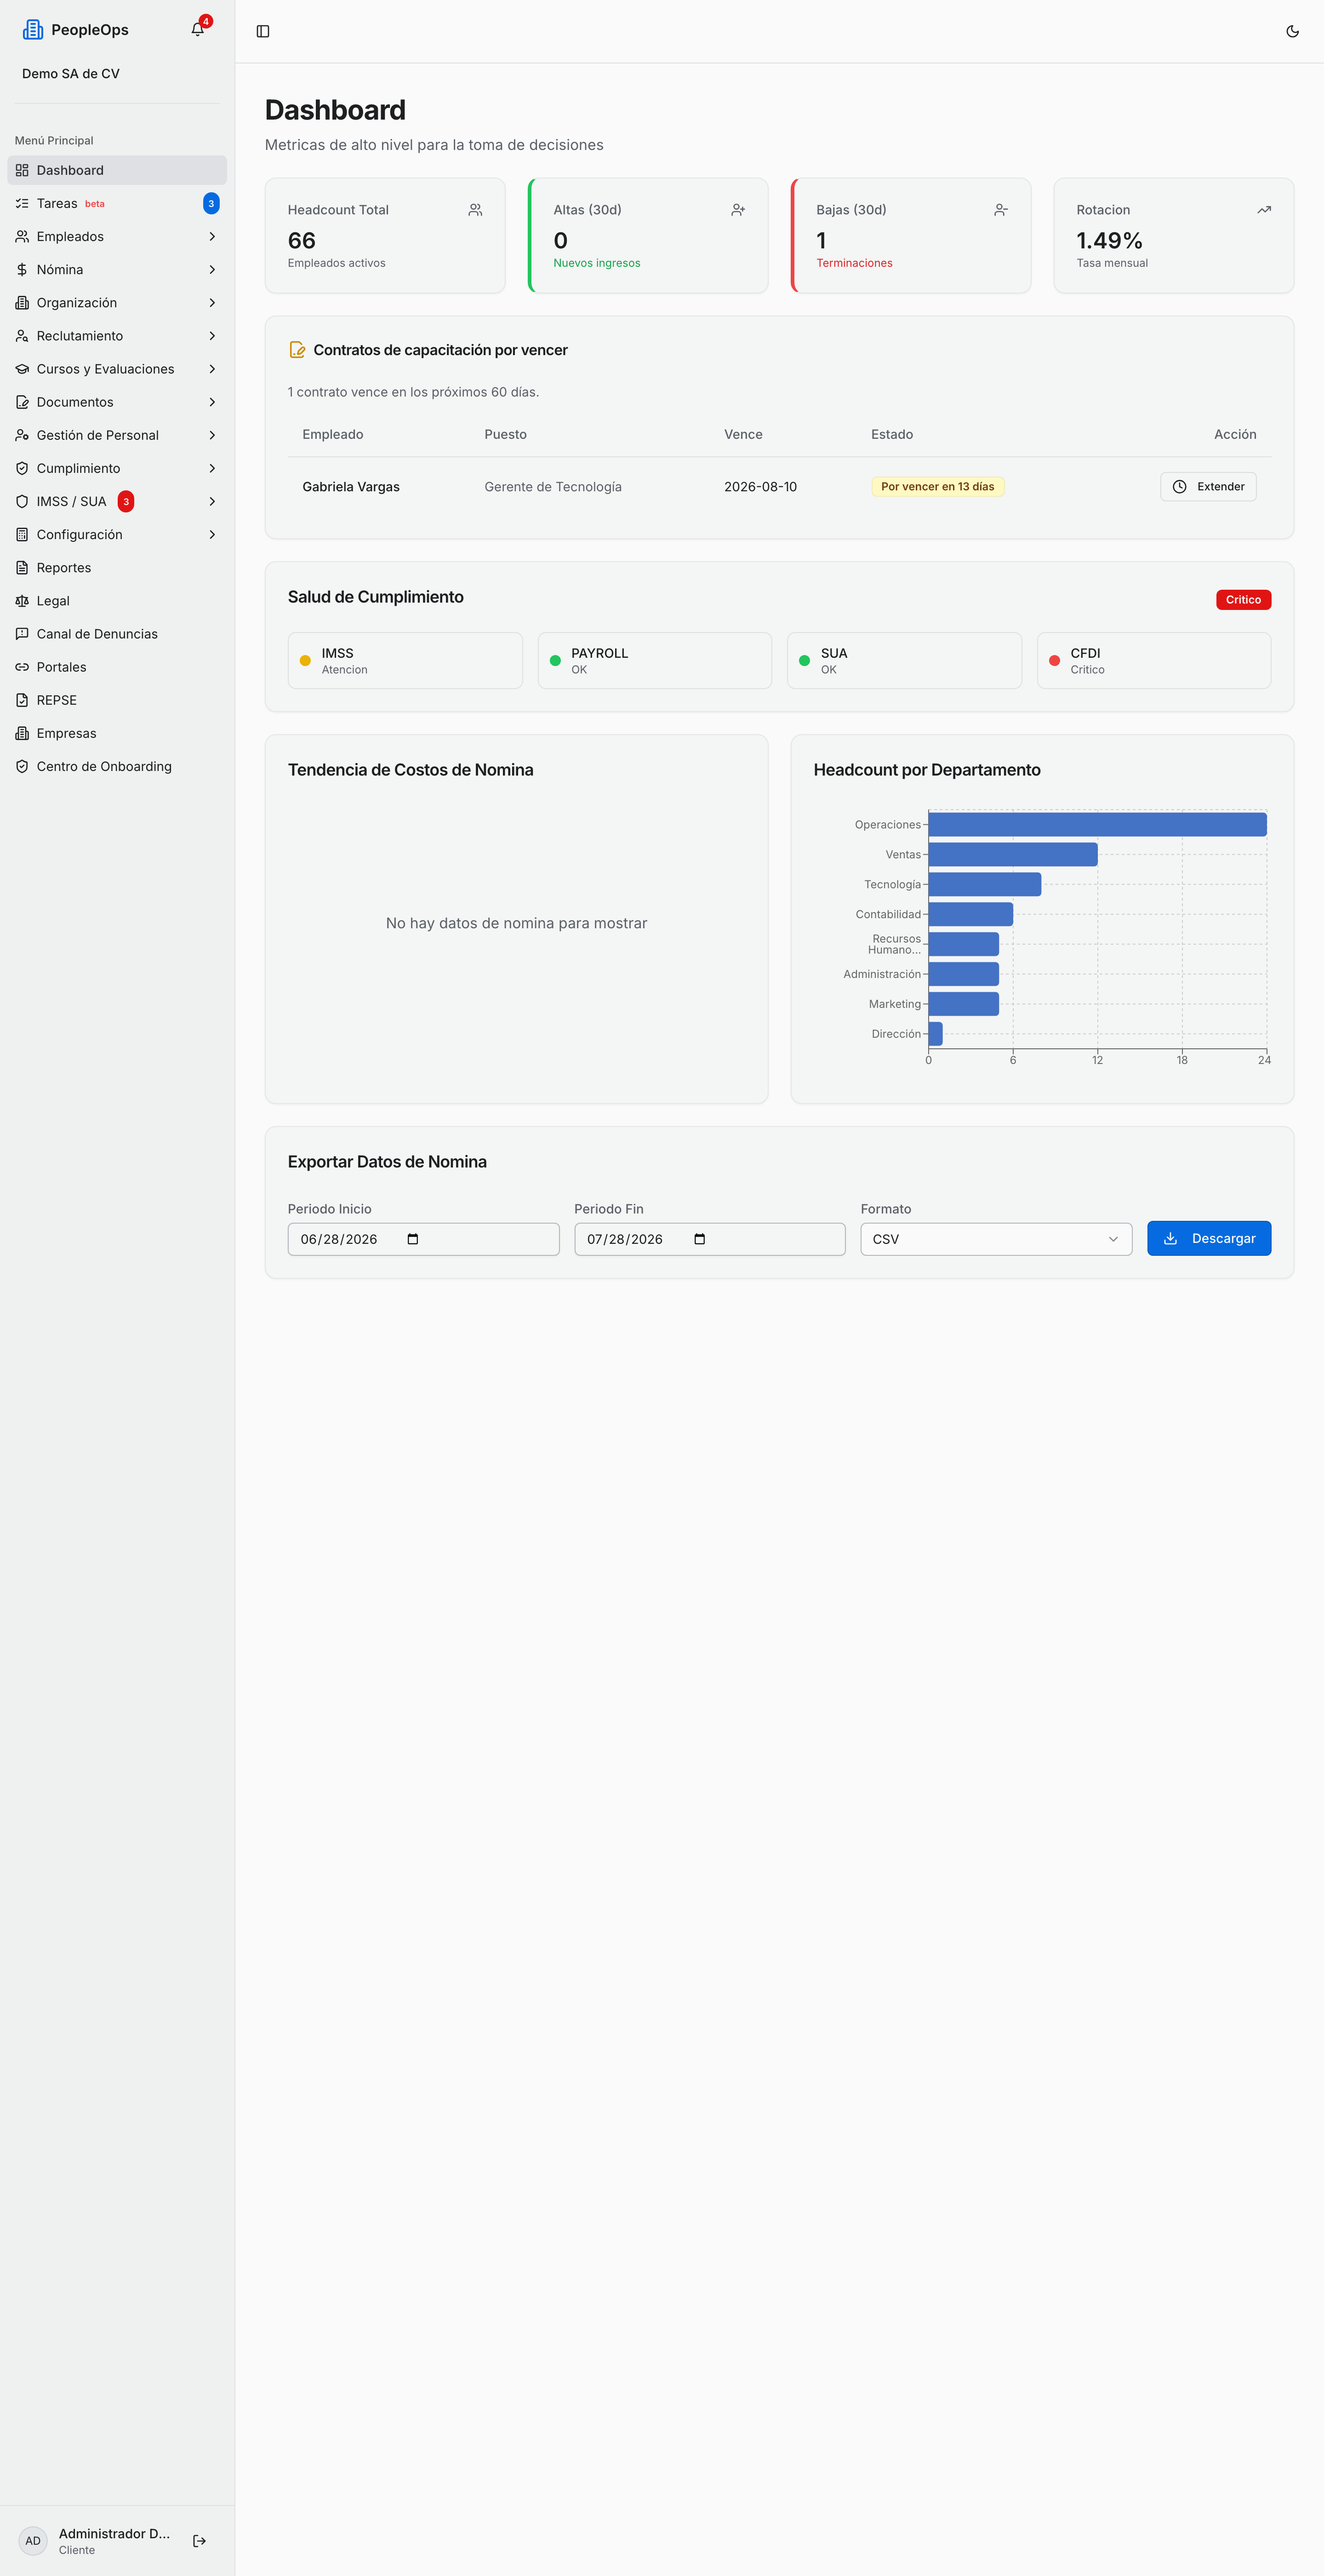Expand the Organización submenu chevron
This screenshot has width=1324, height=2576.
[x=212, y=303]
